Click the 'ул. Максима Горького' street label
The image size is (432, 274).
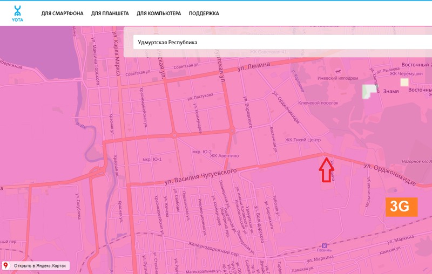pos(96,60)
